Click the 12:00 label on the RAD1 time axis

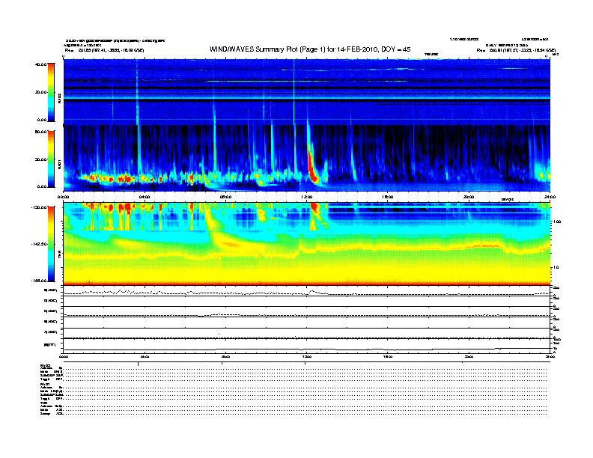click(x=306, y=196)
